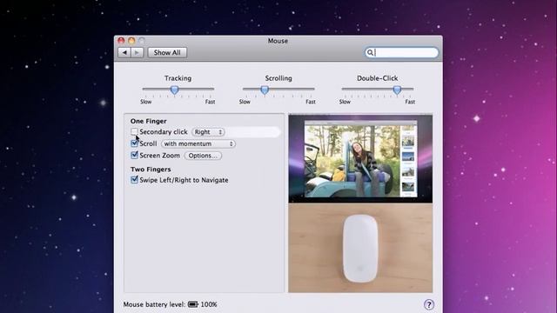This screenshot has height=313, width=557.
Task: Open the Scroll 'with momentum' dropdown
Action: tap(198, 143)
